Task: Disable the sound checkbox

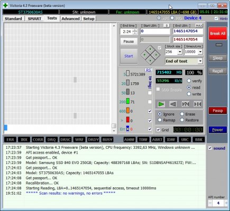Action: pos(210,148)
